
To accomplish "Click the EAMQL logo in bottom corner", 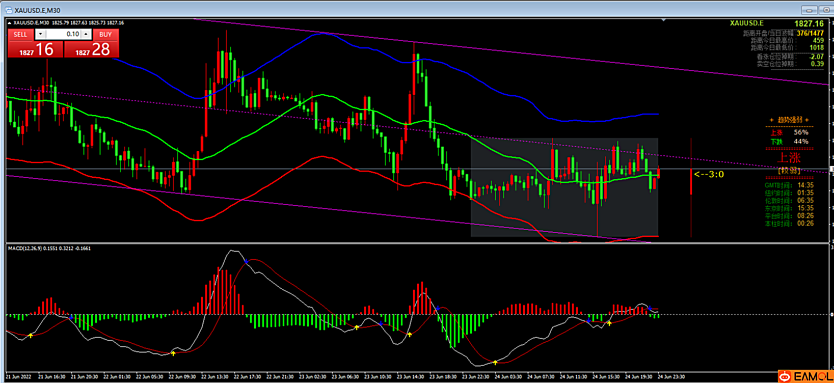I will 805,376.
